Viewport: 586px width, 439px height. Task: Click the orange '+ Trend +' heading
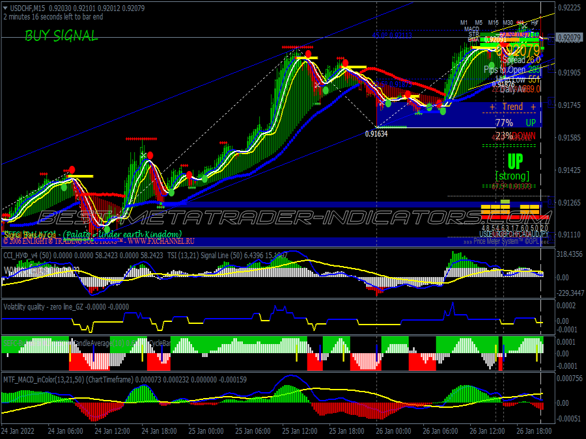tap(512, 107)
